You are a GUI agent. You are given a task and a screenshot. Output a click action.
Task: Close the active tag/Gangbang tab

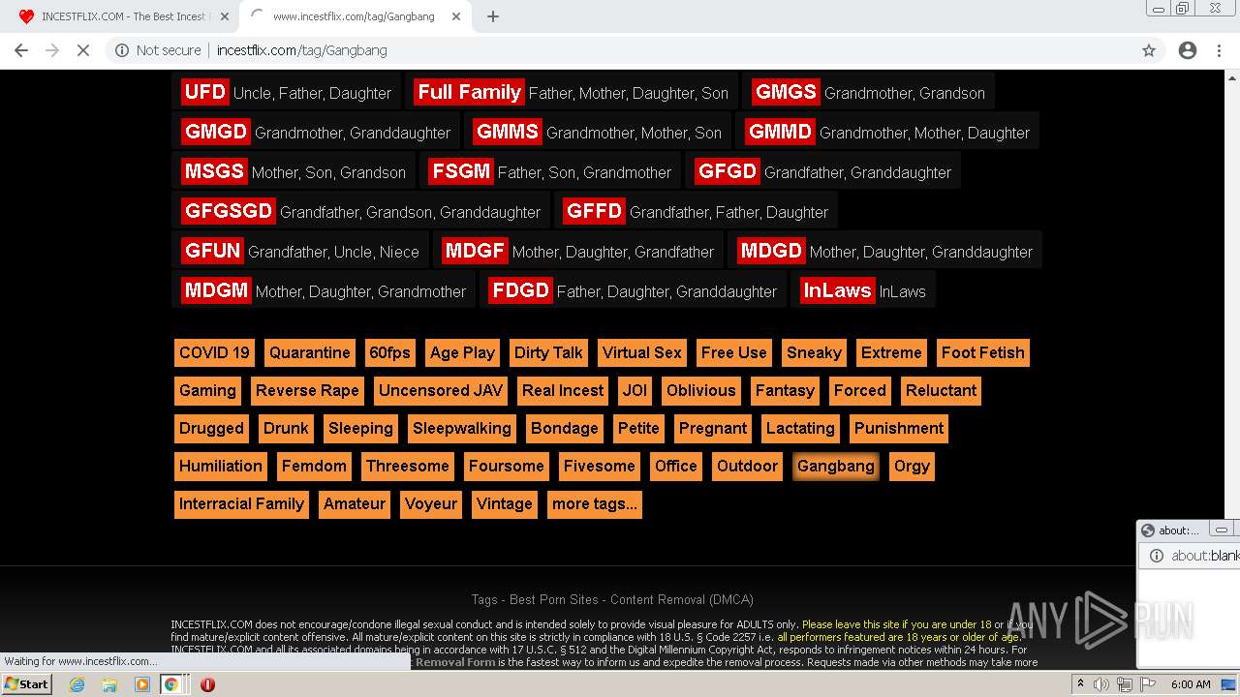454,16
